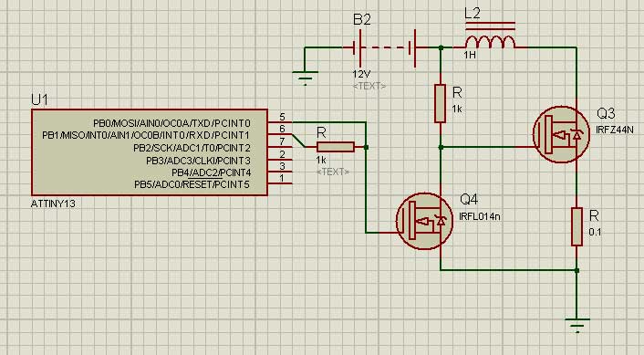The height and width of the screenshot is (355, 644).
Task: Click the wire junction at Q3 gate
Action: pyautogui.click(x=441, y=147)
